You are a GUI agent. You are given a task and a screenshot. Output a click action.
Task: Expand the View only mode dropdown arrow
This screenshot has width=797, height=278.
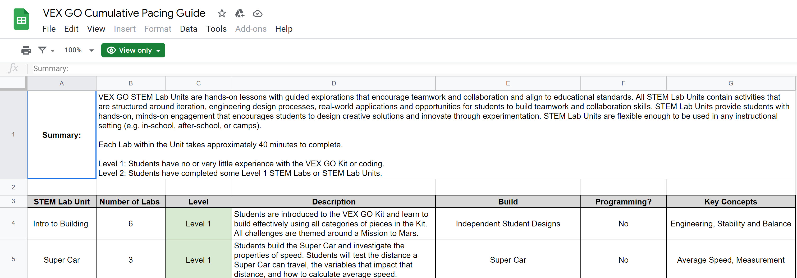click(x=158, y=50)
